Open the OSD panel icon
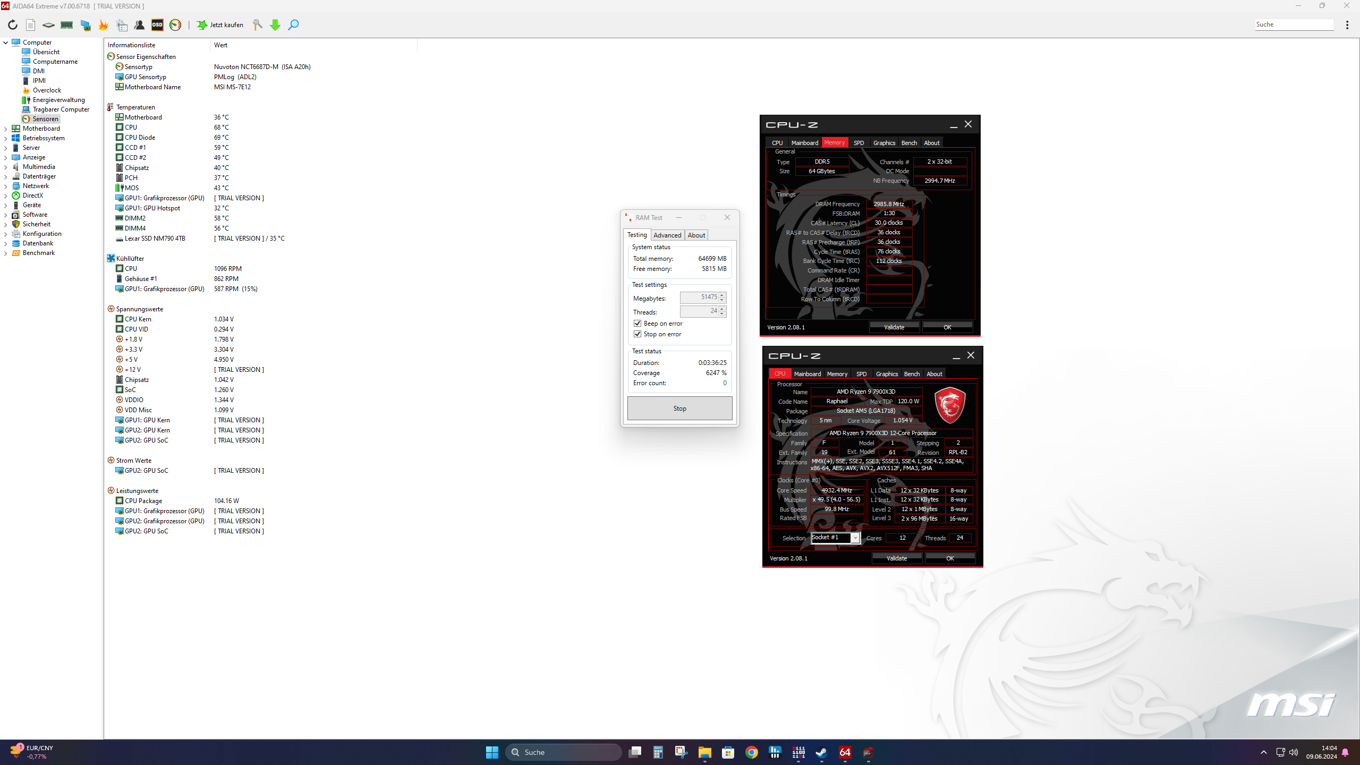Screen dimensions: 1360x765 click(157, 25)
